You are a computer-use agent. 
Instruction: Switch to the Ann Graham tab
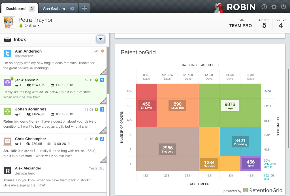tap(54, 8)
